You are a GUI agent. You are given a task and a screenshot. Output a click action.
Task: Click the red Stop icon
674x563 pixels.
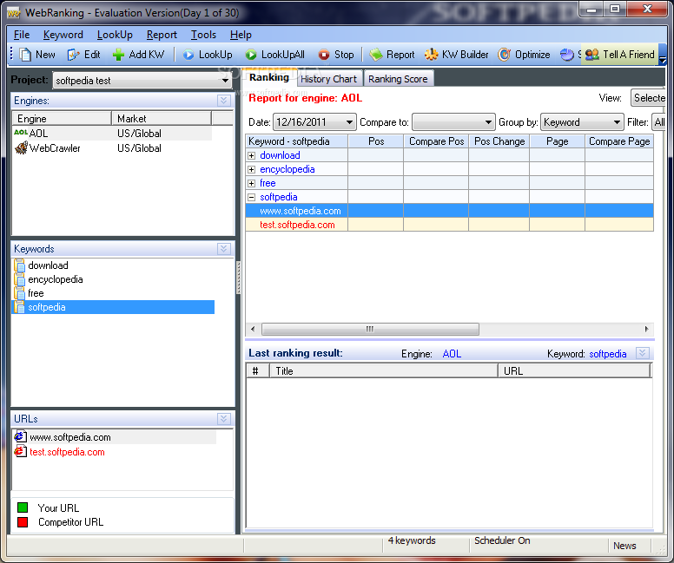pos(324,55)
